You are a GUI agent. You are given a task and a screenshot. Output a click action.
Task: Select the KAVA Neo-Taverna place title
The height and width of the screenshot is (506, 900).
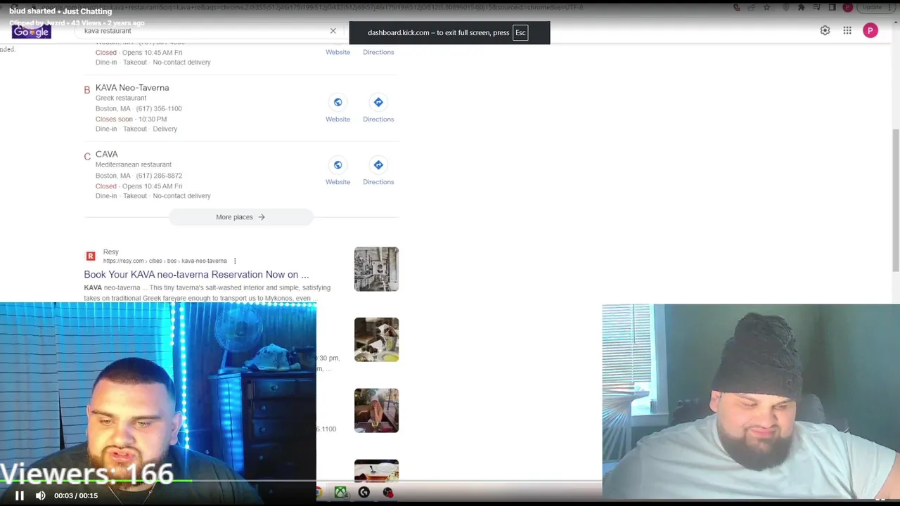[132, 88]
